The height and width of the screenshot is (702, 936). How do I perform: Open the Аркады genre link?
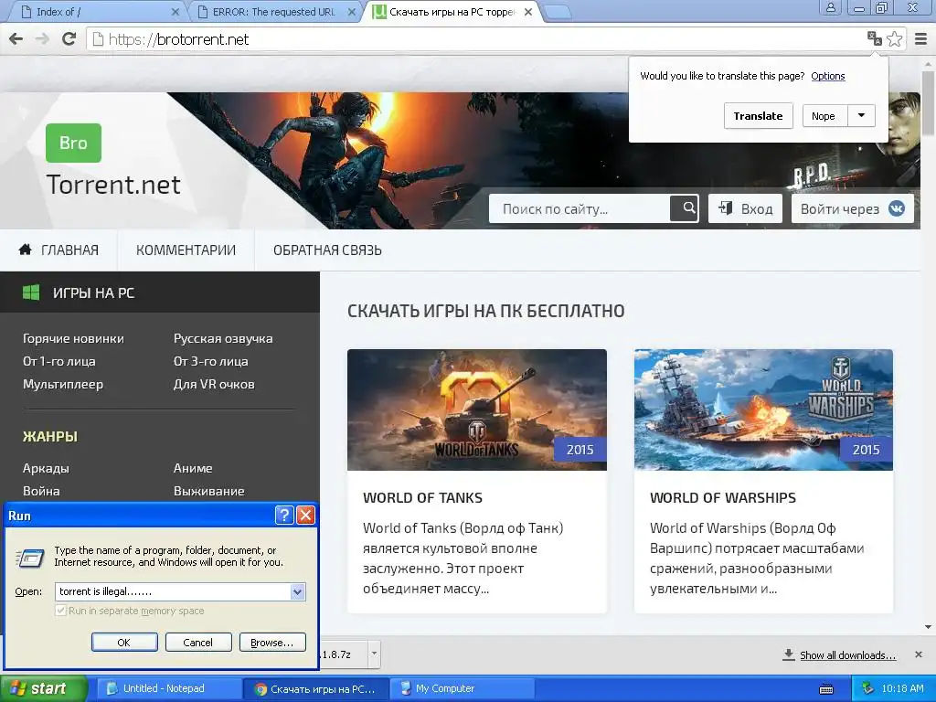pos(46,468)
